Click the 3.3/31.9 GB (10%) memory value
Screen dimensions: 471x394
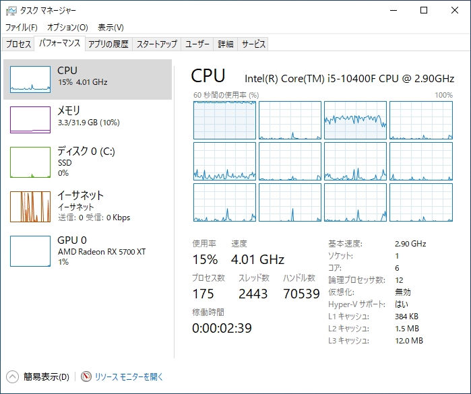[89, 123]
